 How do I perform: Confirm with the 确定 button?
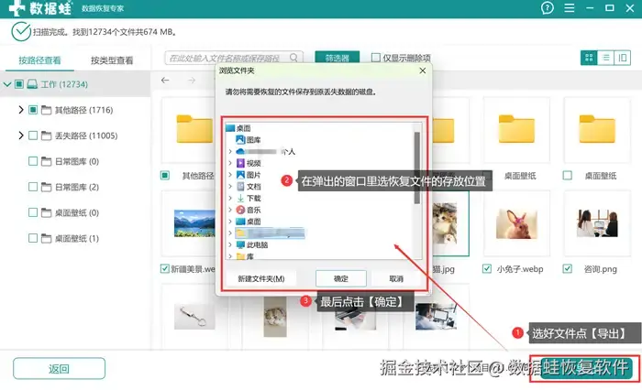[x=340, y=279]
